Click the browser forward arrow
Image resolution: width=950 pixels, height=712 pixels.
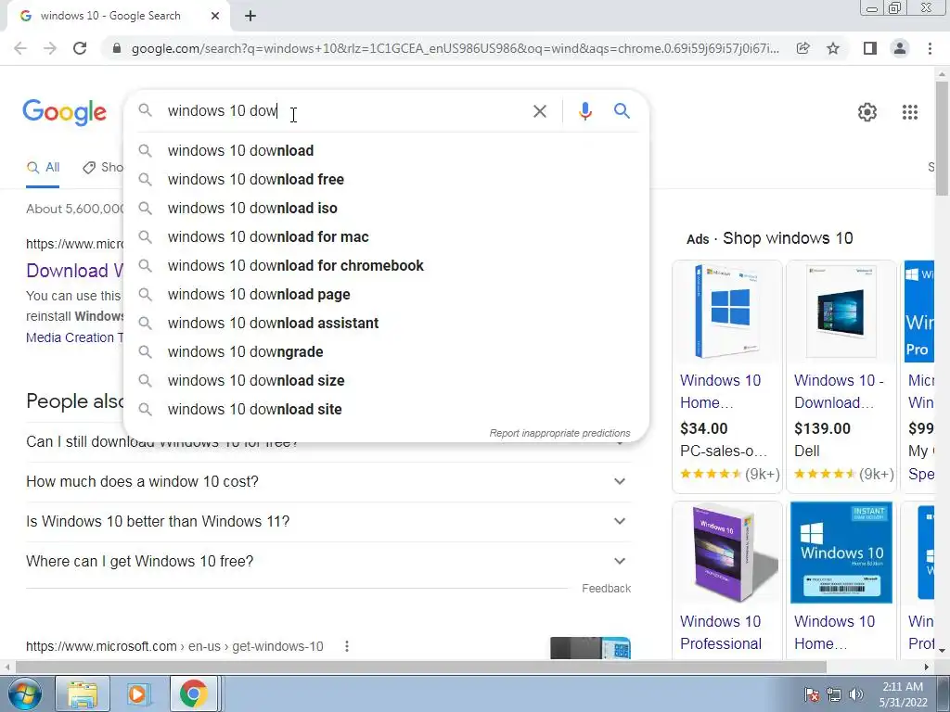(50, 48)
